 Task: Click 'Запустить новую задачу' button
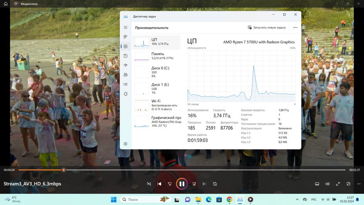pyautogui.click(x=267, y=27)
